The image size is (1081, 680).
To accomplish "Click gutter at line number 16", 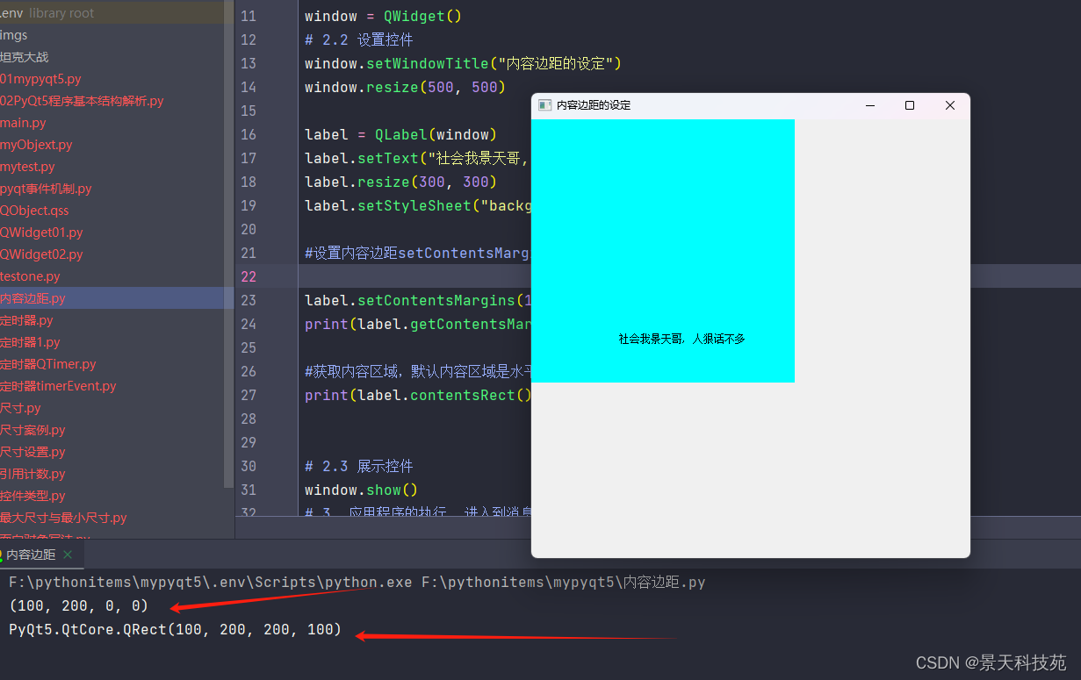I will point(248,134).
